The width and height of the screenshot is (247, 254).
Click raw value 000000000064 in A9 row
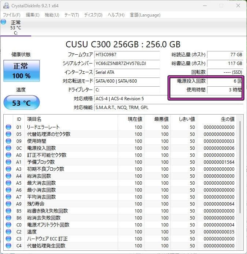tap(219, 204)
